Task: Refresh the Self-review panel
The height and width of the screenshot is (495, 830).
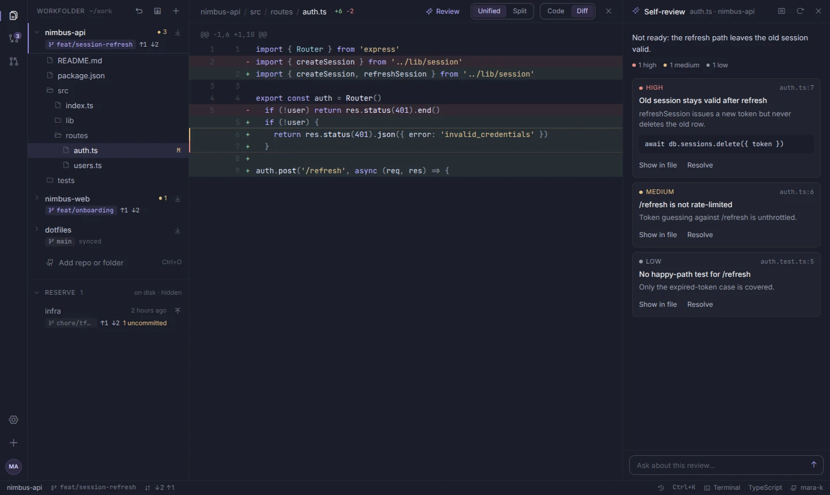Action: (x=800, y=11)
